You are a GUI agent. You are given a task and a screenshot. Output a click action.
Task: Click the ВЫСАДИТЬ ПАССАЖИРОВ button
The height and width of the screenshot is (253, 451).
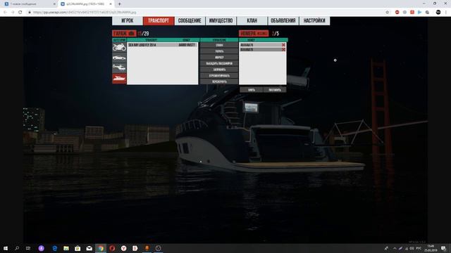tap(219, 63)
